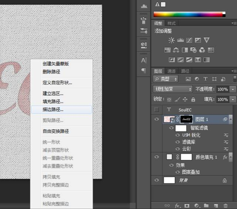237x209 pixels.
Task: Hide the 图案叠加 effect
Action: 178,172
